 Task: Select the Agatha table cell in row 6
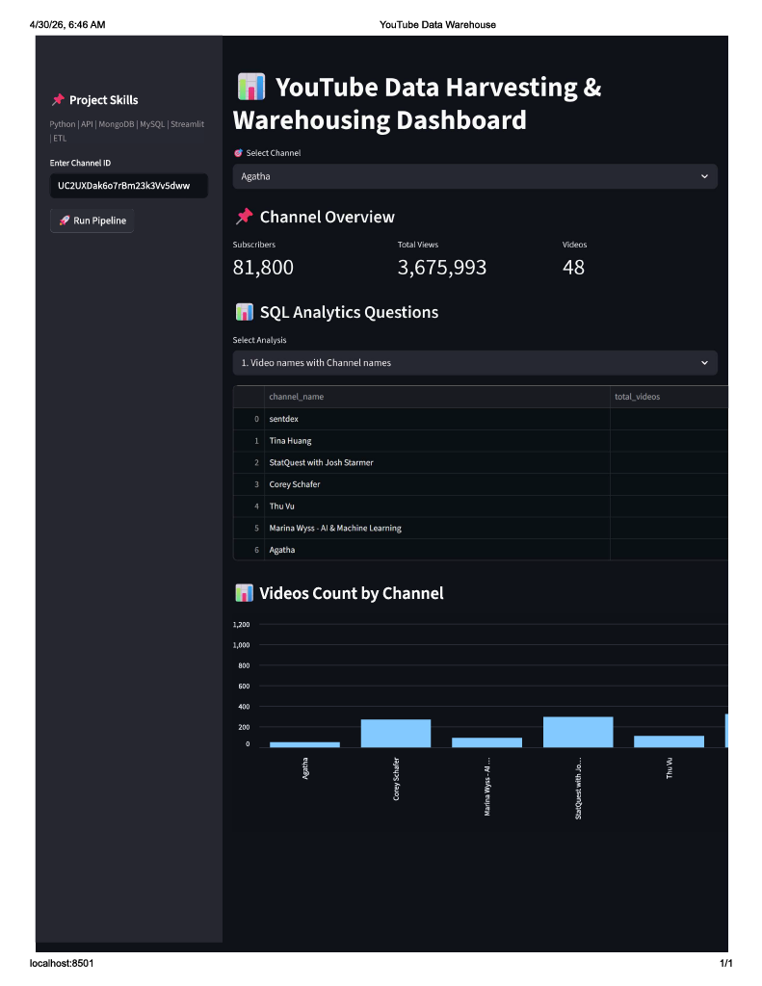[436, 550]
